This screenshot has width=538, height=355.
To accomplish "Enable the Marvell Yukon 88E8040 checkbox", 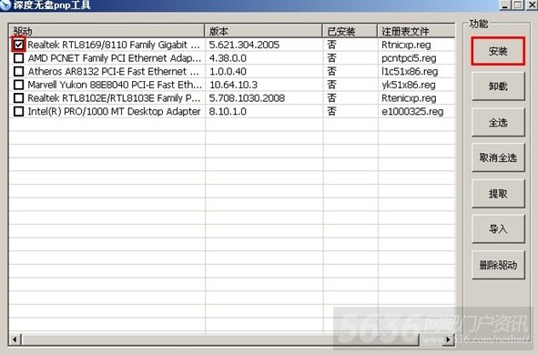I will (18, 85).
